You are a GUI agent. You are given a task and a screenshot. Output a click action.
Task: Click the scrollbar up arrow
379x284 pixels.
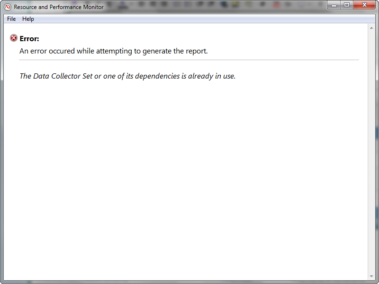point(371,28)
